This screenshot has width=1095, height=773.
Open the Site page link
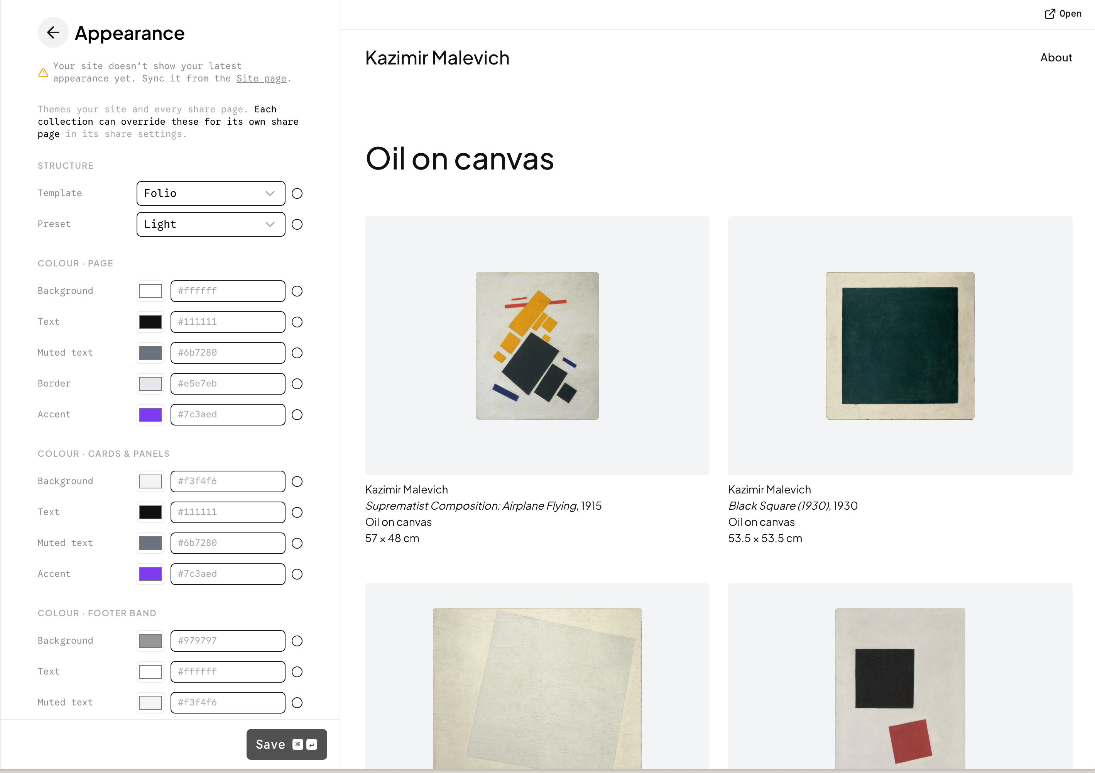click(261, 78)
